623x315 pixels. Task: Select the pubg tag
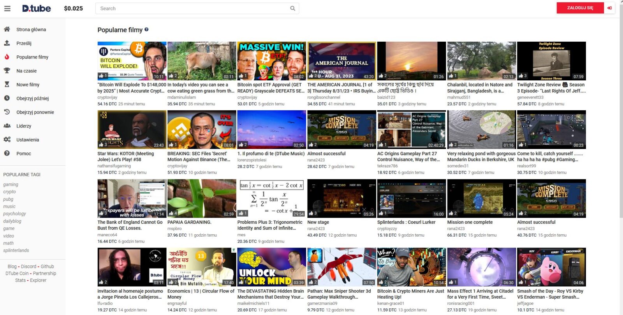point(8,199)
